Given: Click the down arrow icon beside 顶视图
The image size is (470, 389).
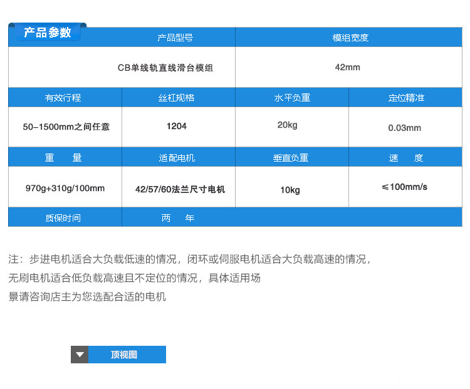Looking at the screenshot, I should [x=80, y=355].
